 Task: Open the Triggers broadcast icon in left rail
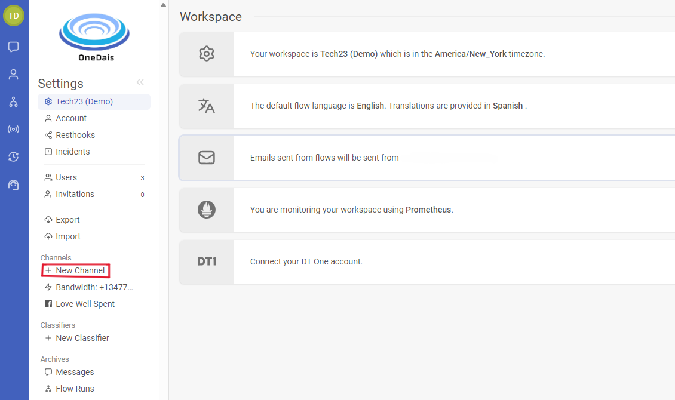point(13,130)
